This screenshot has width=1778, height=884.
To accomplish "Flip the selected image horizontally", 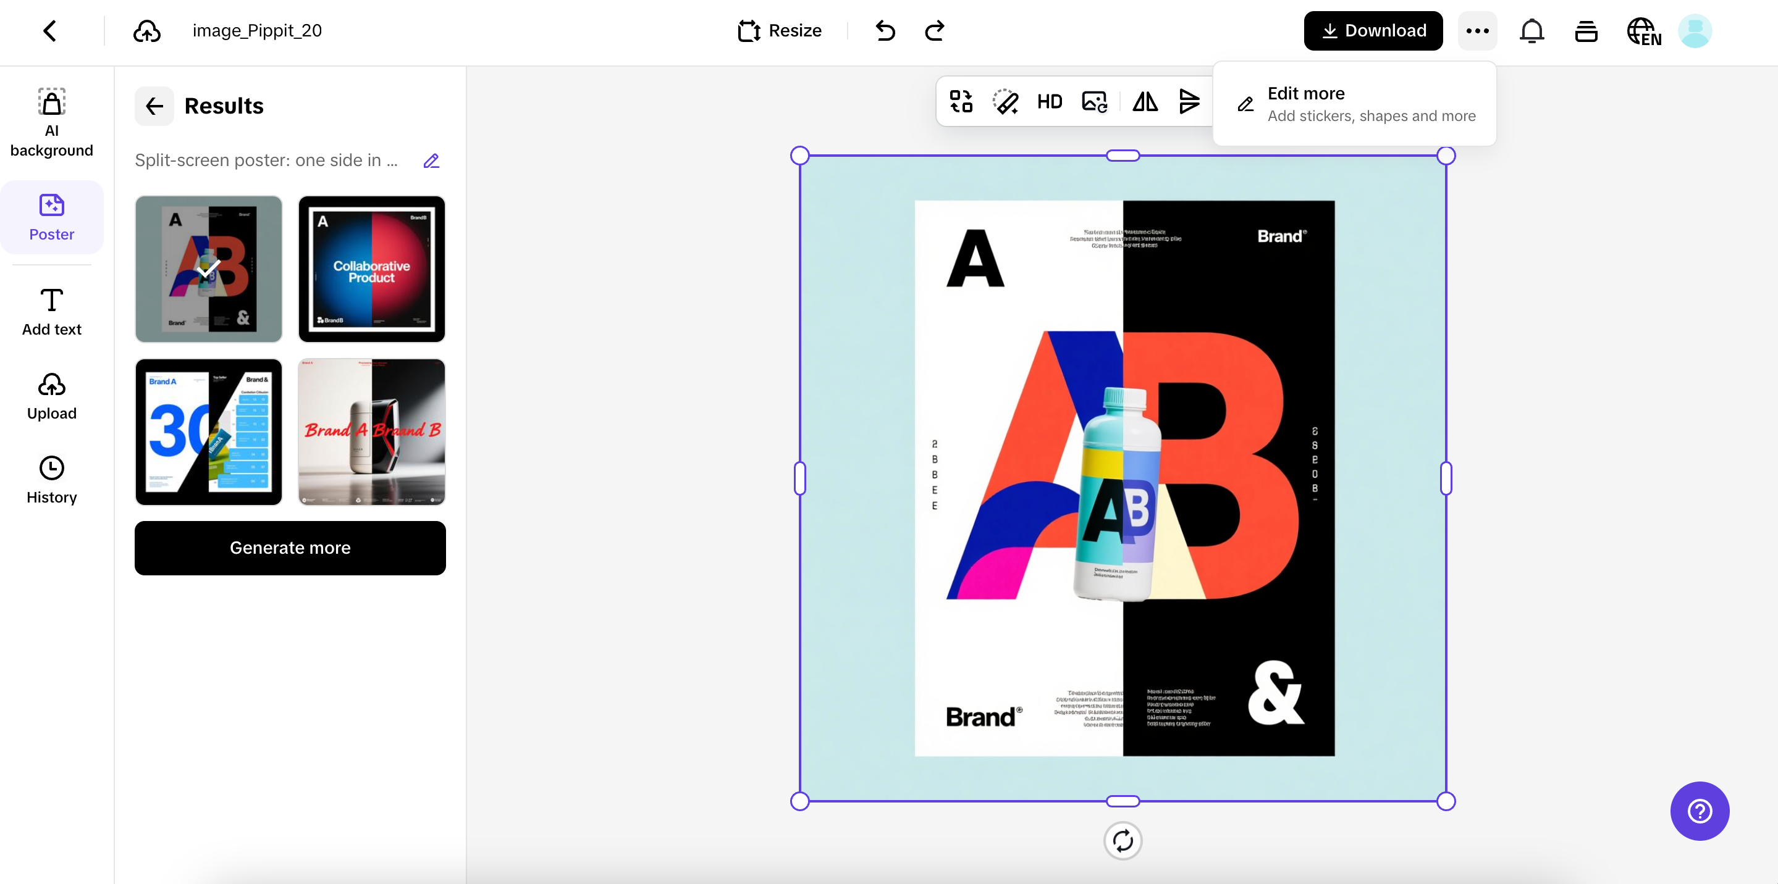I will click(x=1144, y=101).
